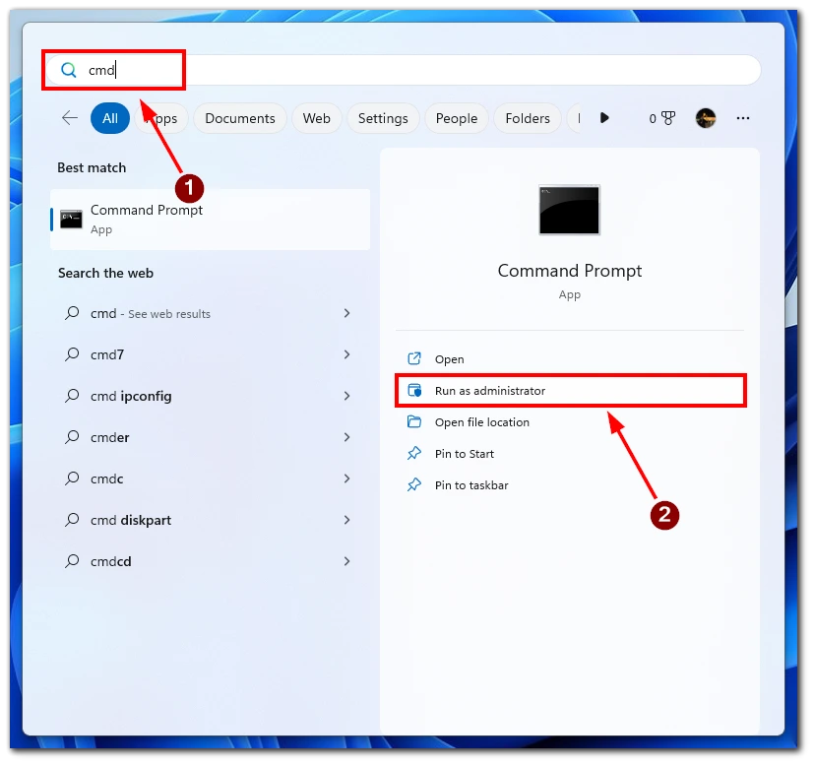Expand the 'cmder' suggestion chevron

click(346, 437)
